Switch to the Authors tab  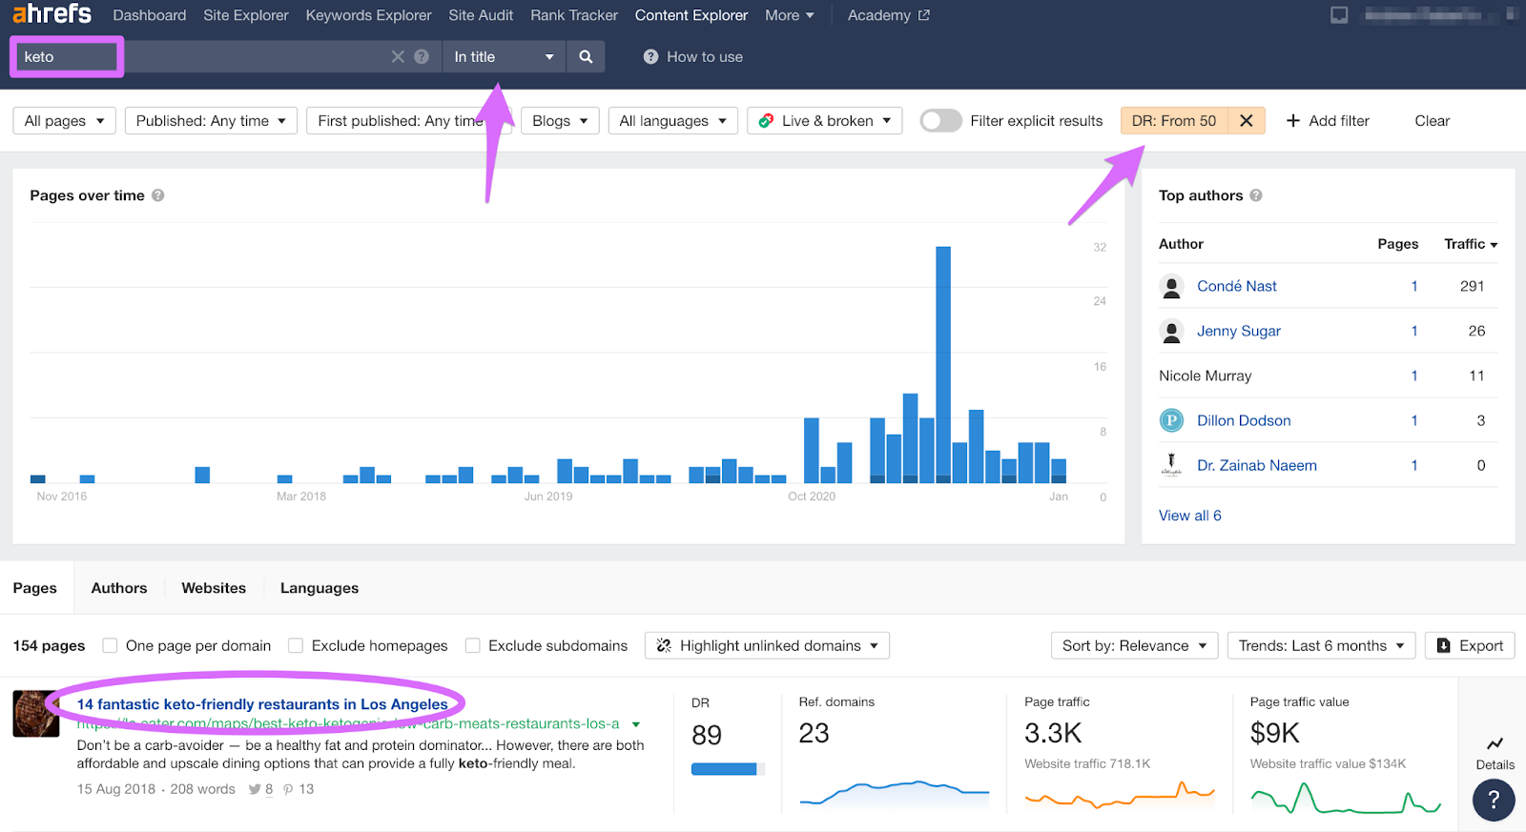pos(119,588)
